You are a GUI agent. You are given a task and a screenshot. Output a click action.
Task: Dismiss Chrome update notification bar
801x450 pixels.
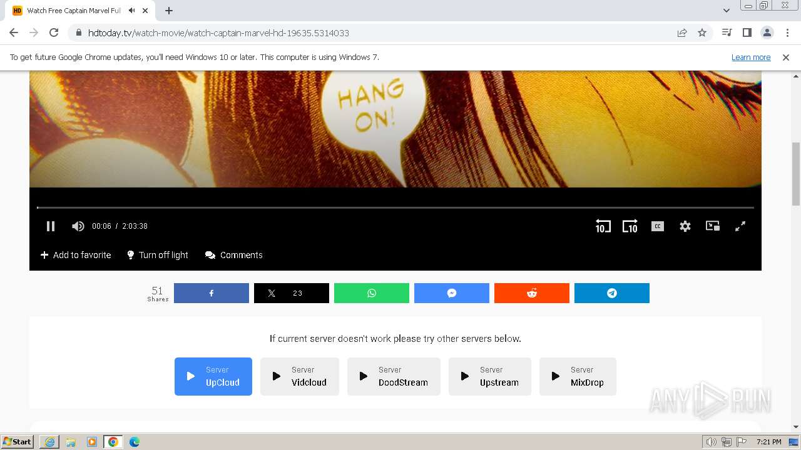click(786, 57)
